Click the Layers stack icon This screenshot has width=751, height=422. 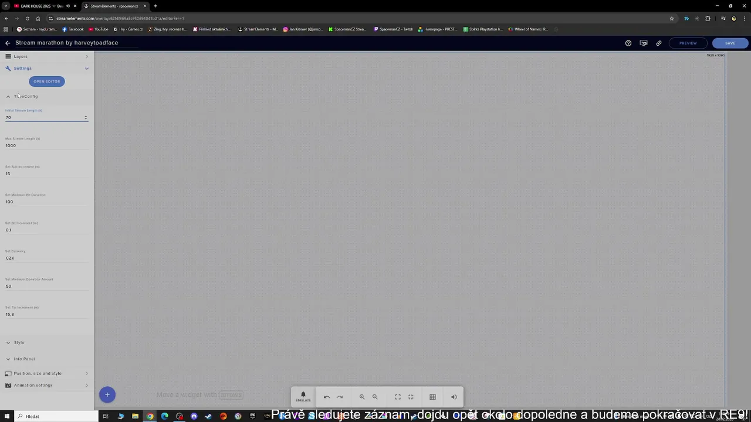pos(8,56)
